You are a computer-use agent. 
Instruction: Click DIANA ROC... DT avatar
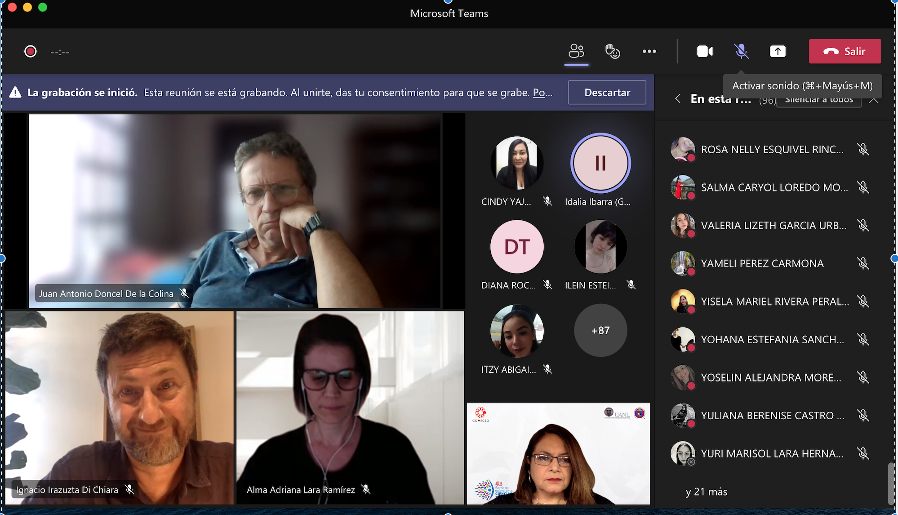(x=517, y=246)
